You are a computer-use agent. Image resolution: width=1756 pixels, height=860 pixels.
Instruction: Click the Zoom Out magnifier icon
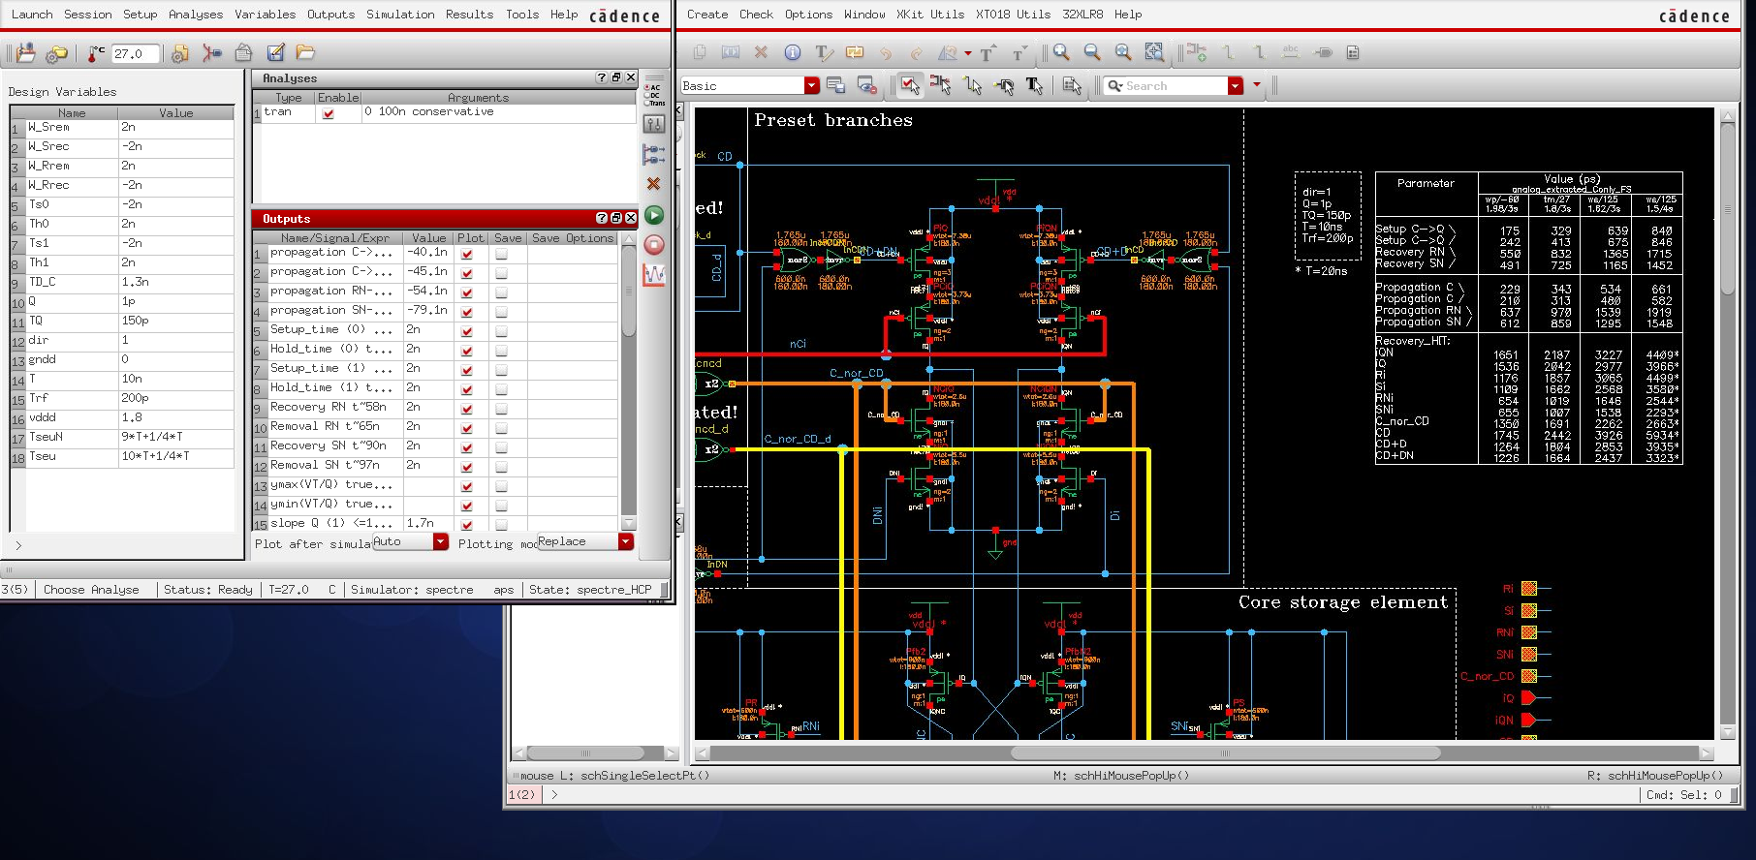[x=1092, y=52]
